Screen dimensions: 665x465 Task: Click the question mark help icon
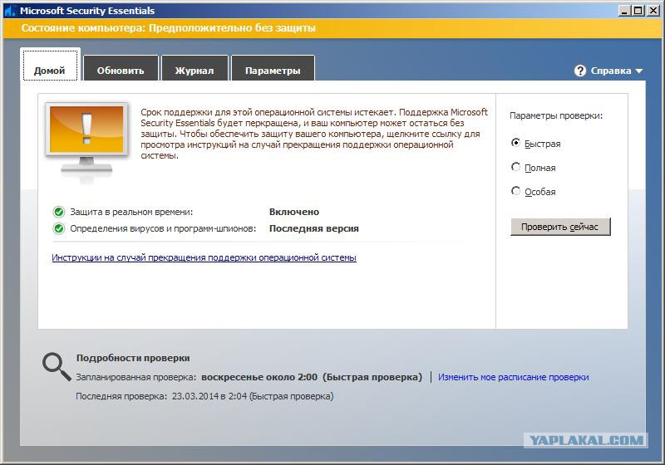coord(579,71)
